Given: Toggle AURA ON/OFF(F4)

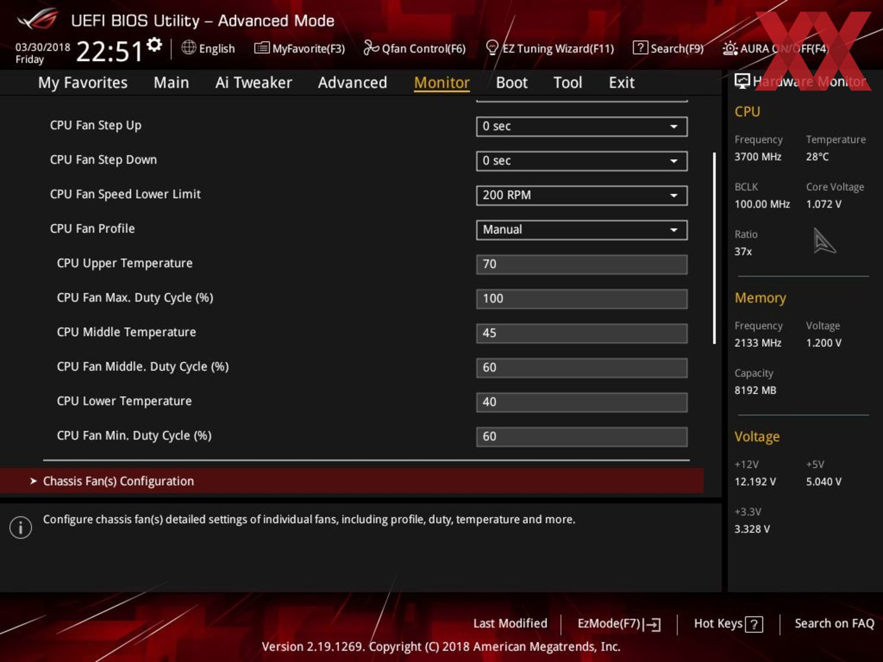Looking at the screenshot, I should click(x=775, y=48).
